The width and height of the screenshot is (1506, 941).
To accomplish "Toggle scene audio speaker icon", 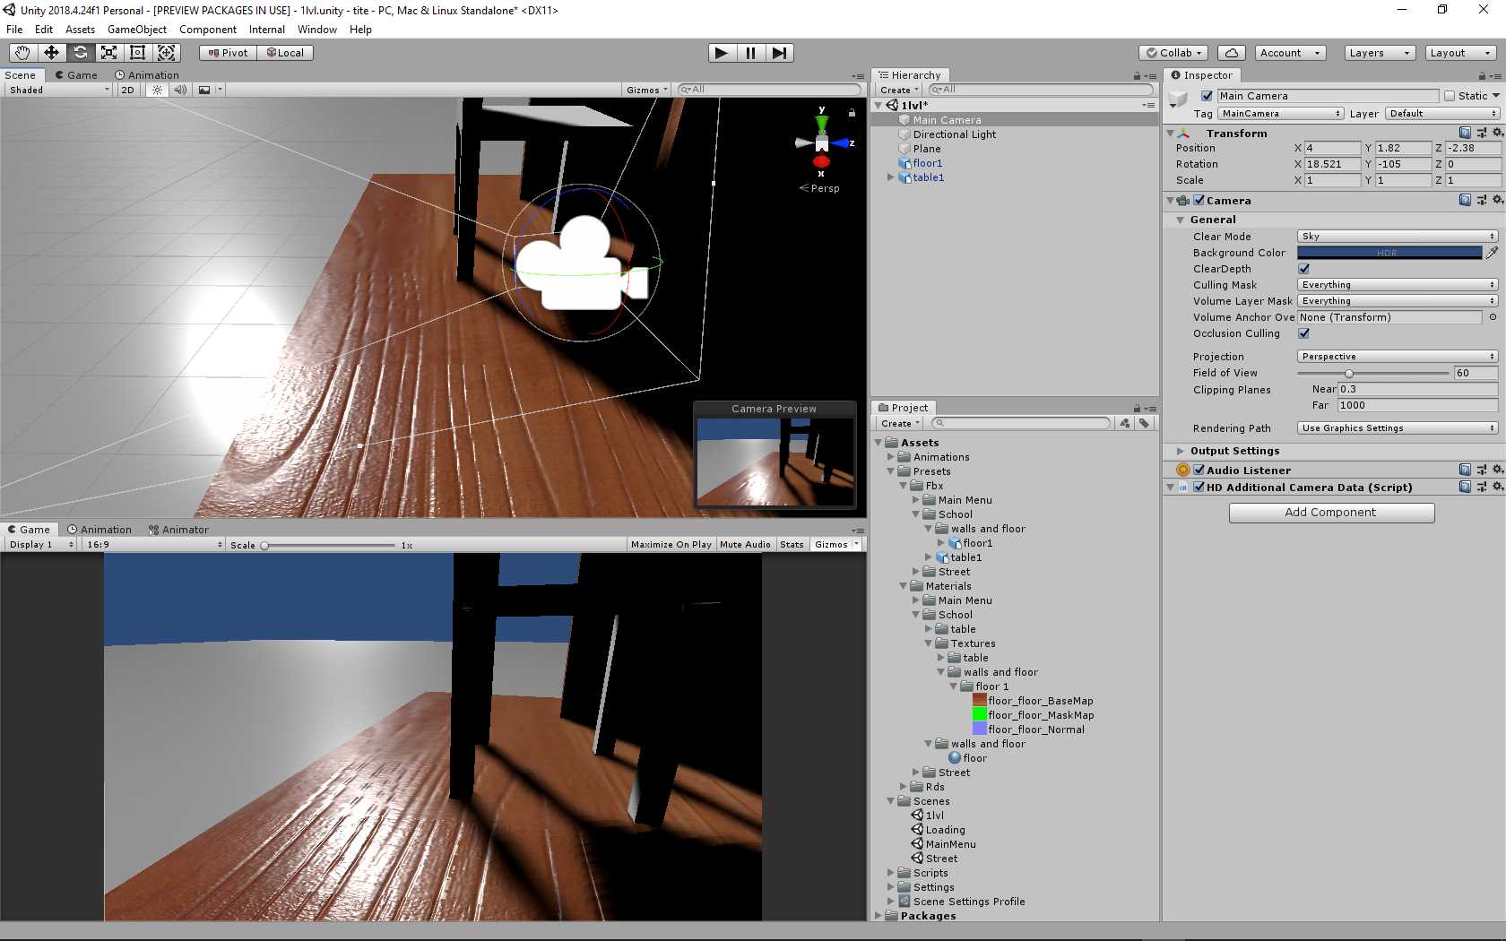I will tap(180, 90).
